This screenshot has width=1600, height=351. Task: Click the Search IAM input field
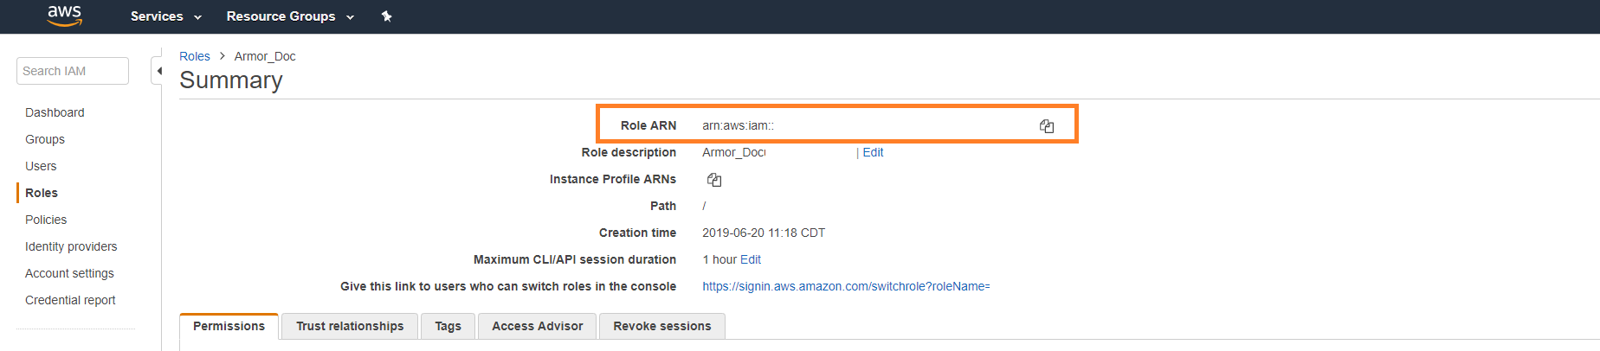click(x=73, y=71)
